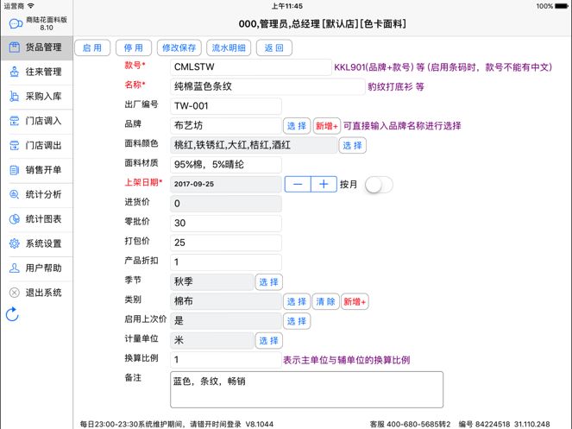
Task: Click the 统计图表 pie chart icon
Action: pos(14,218)
